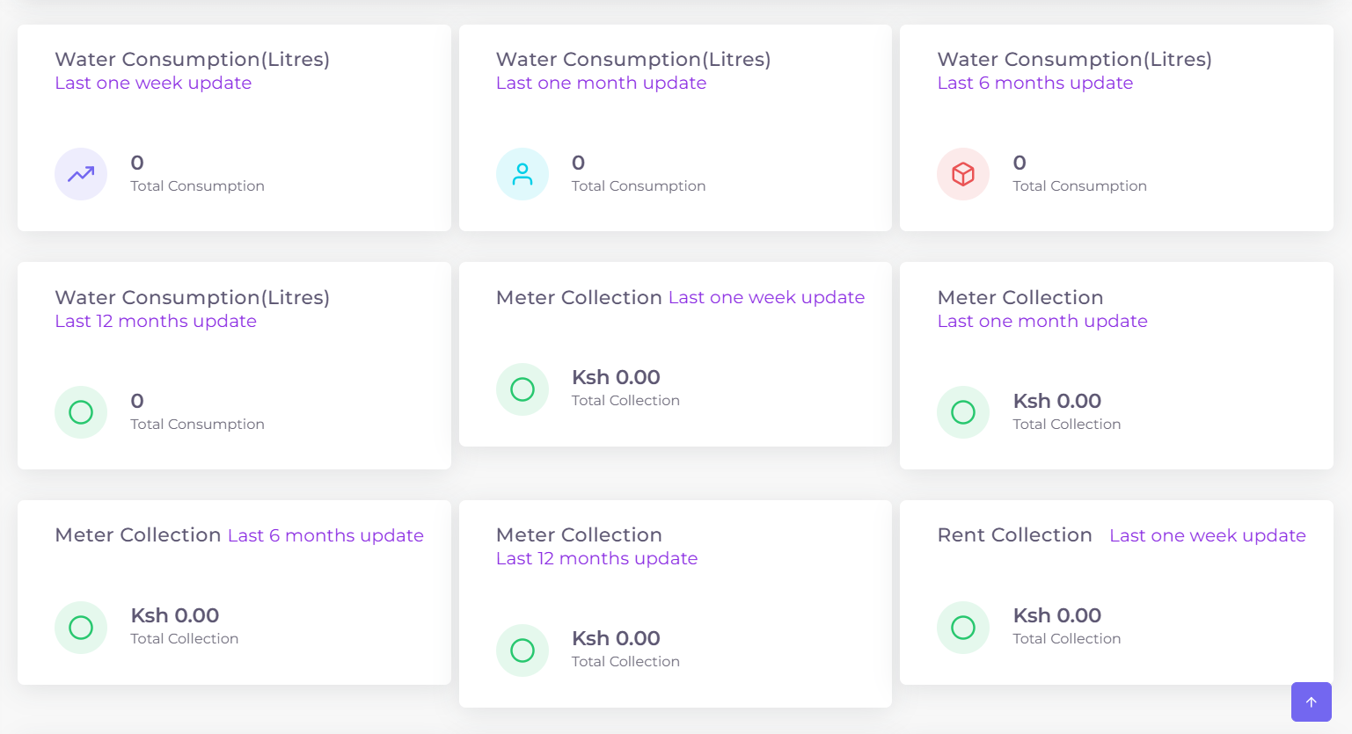Click 'Last one week update' on Rent Collection
The height and width of the screenshot is (734, 1352).
tap(1208, 534)
